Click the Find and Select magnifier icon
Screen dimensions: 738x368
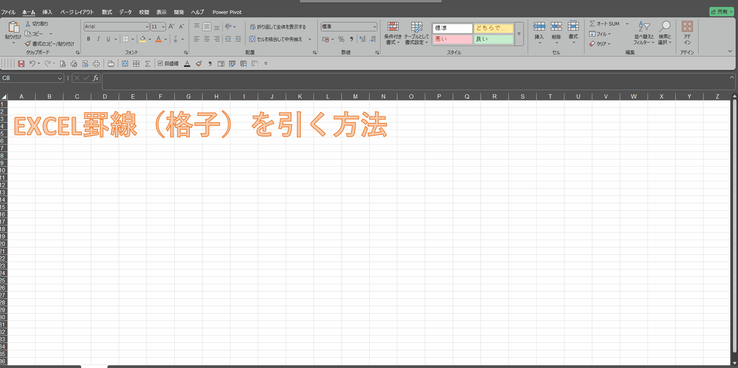coord(665,27)
